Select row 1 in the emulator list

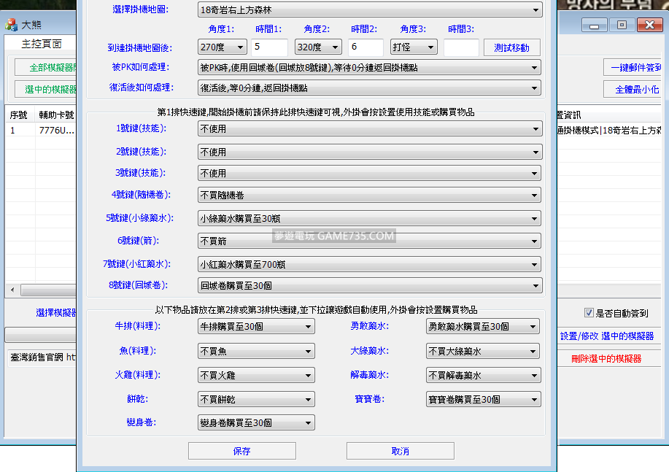point(40,131)
